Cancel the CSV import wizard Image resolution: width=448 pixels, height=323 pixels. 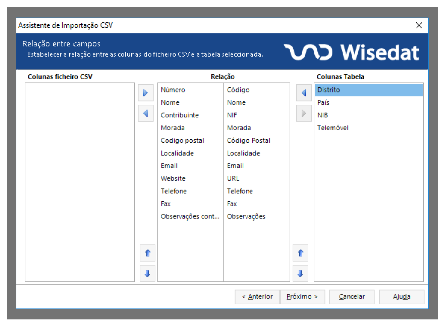coord(352,297)
